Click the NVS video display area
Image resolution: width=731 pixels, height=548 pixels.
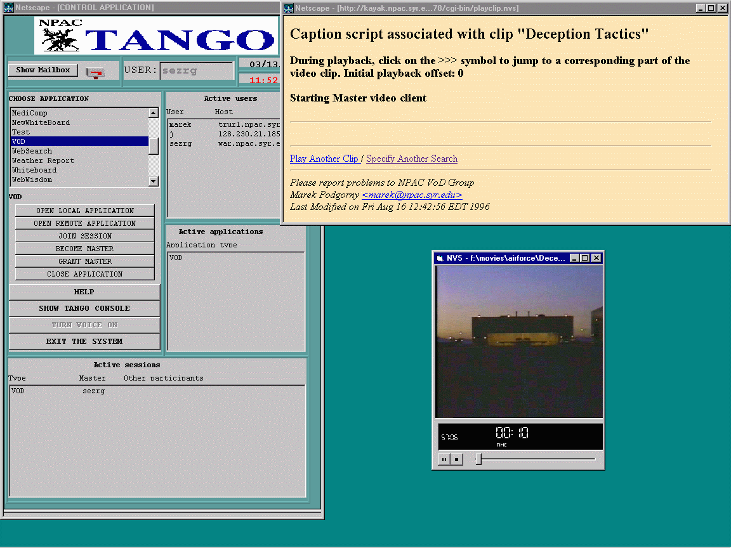click(519, 341)
